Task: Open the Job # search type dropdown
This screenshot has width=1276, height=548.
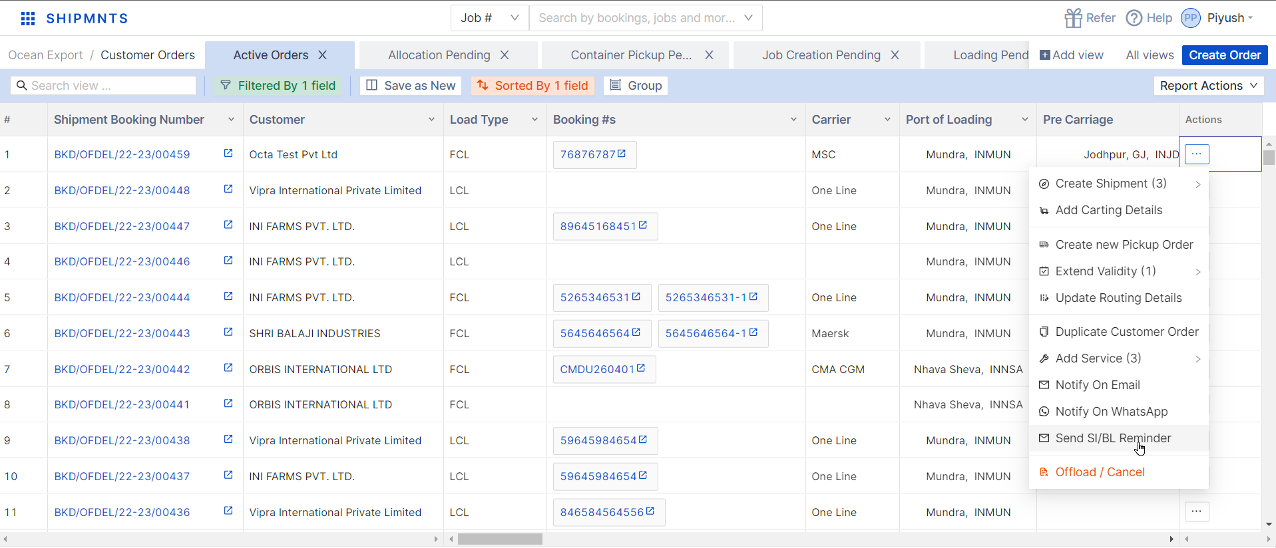Action: click(x=489, y=18)
